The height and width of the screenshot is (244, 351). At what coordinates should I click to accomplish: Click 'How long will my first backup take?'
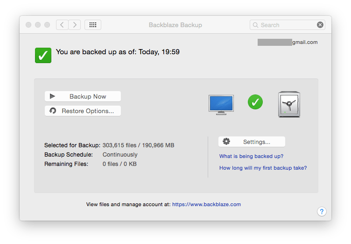click(x=263, y=168)
